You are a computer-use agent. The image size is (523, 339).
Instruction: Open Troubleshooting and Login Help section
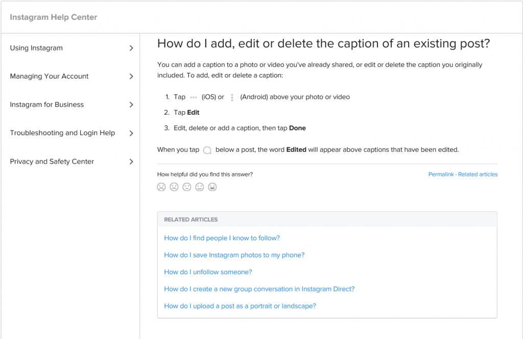coord(62,133)
